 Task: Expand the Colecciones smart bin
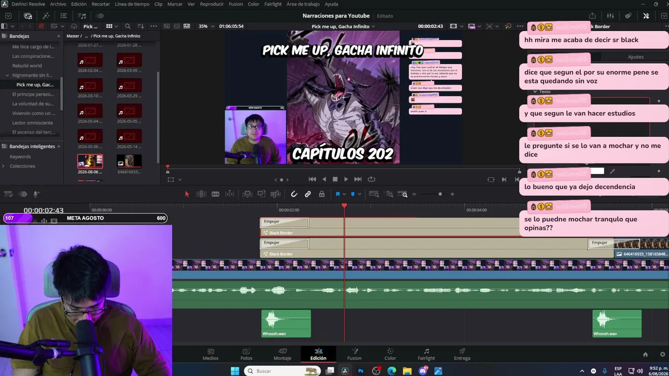4,166
